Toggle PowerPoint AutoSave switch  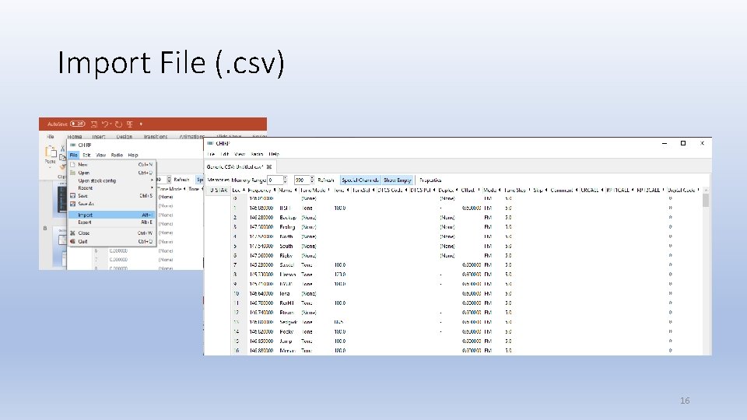77,124
